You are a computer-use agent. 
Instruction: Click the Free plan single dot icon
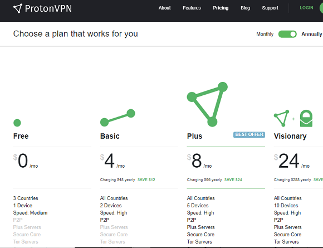tap(17, 123)
